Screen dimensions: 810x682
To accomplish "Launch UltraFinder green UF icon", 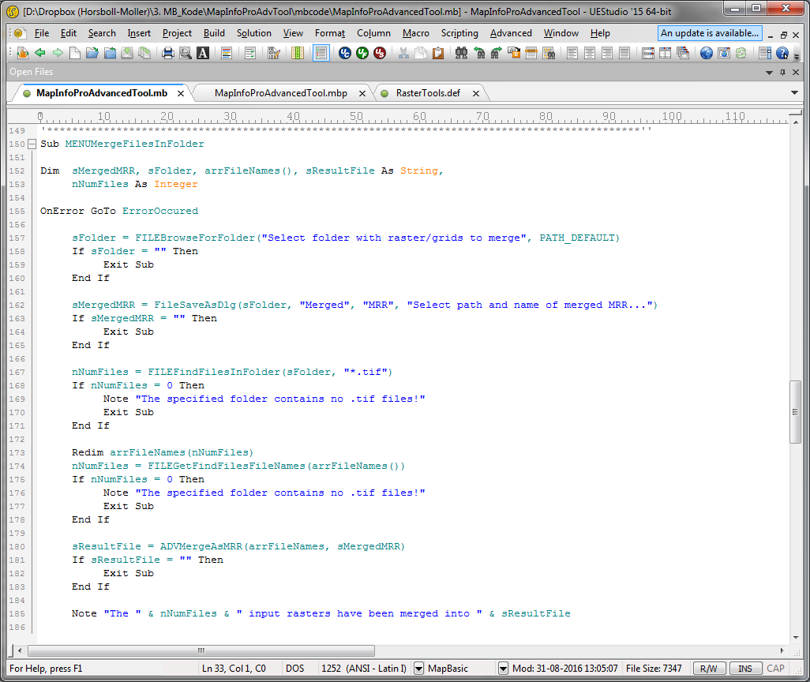I will coord(362,53).
